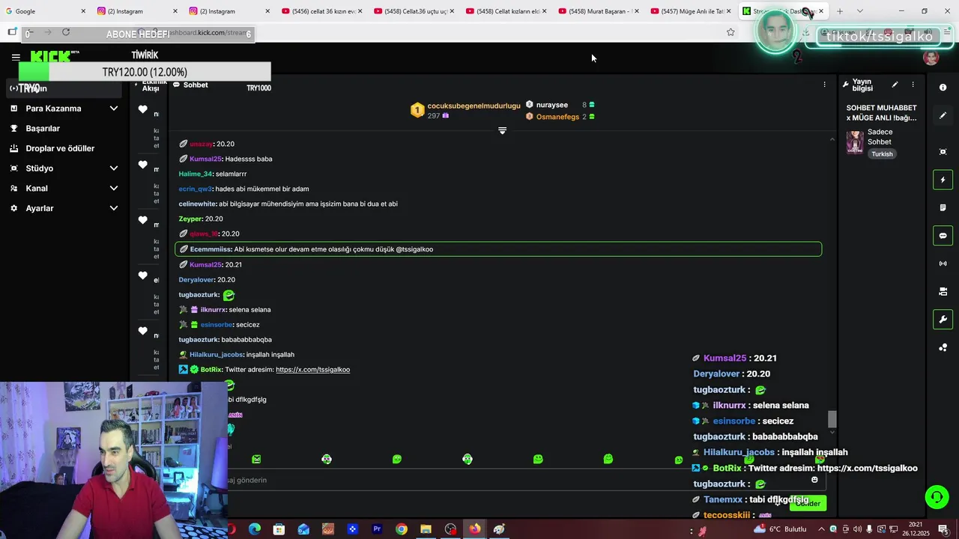Toggle the lightning bolt panel icon

pyautogui.click(x=943, y=180)
